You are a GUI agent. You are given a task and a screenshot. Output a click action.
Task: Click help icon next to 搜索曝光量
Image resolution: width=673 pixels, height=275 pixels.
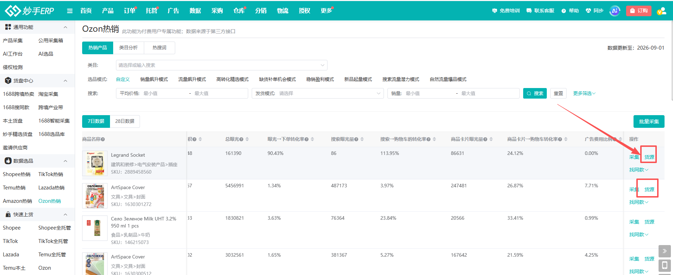click(x=356, y=139)
